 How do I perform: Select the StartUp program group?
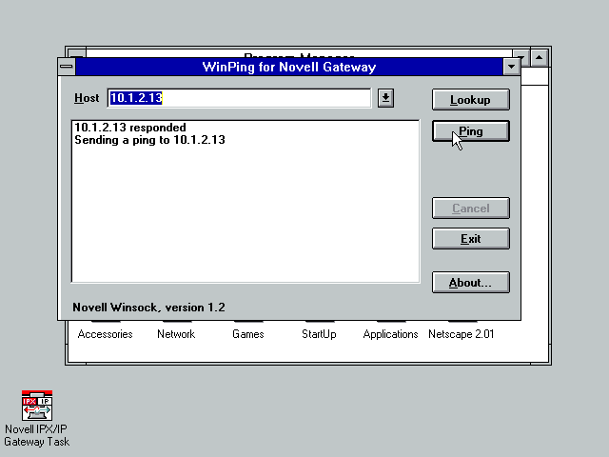coord(319,334)
